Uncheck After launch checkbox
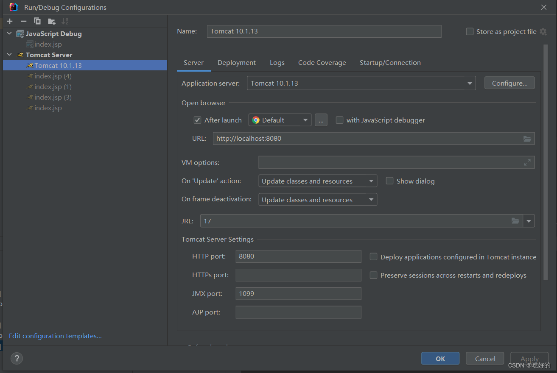The width and height of the screenshot is (557, 373). (197, 120)
